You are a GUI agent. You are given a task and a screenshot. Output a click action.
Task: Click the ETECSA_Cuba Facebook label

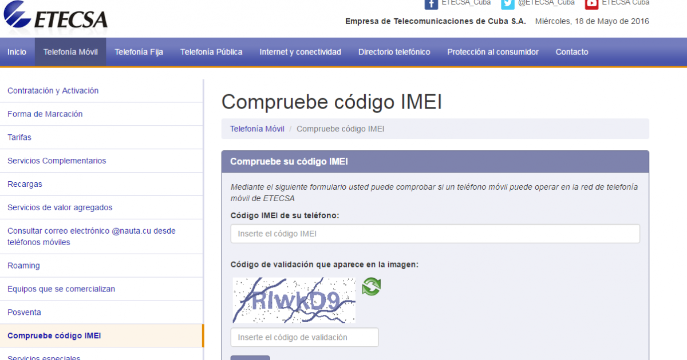pyautogui.click(x=466, y=3)
